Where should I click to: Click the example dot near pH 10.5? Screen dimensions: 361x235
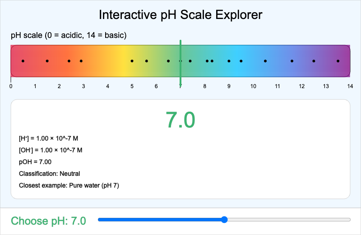tap(265, 61)
